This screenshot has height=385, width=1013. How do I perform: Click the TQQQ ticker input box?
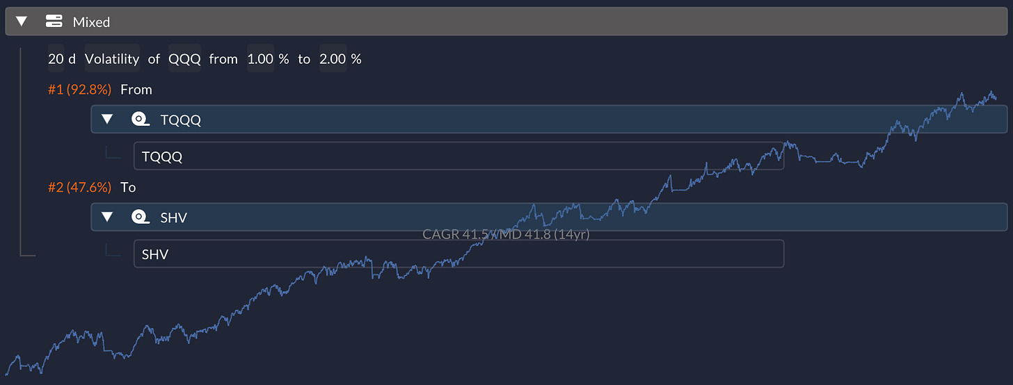pyautogui.click(x=459, y=156)
